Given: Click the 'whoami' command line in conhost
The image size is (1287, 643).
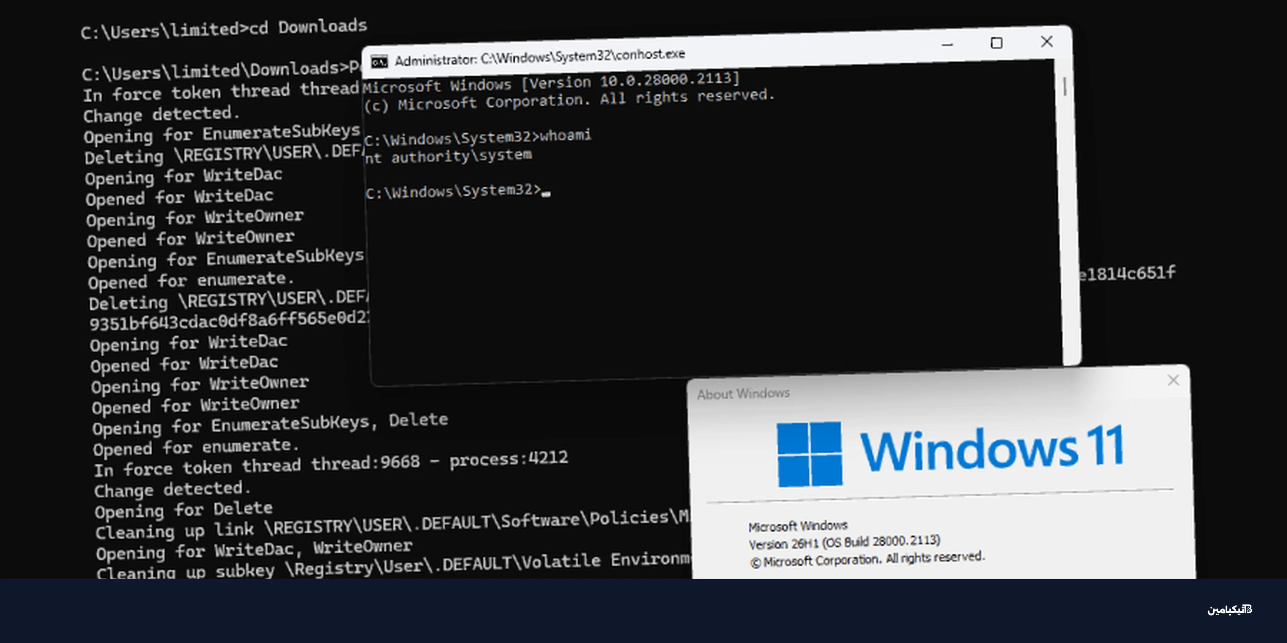Looking at the screenshot, I should click(x=477, y=137).
